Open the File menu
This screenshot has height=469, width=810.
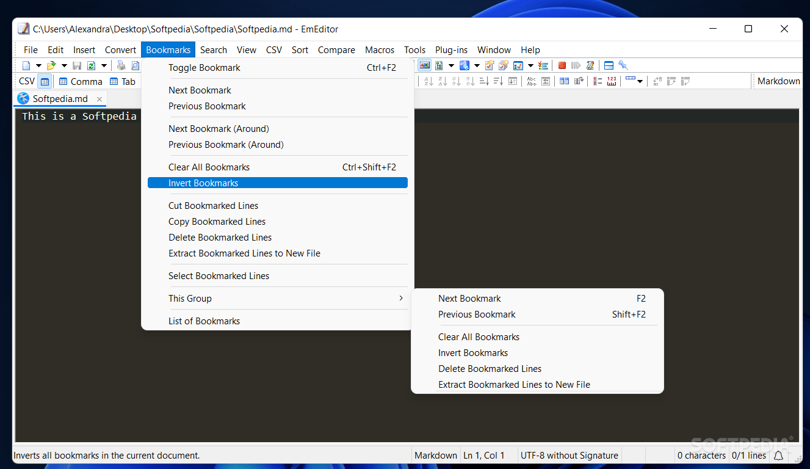[x=31, y=50]
